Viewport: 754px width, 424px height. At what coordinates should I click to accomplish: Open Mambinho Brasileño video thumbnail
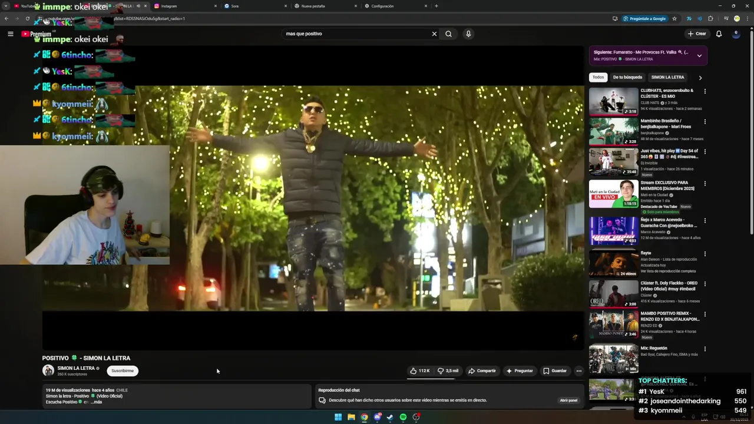(x=613, y=131)
